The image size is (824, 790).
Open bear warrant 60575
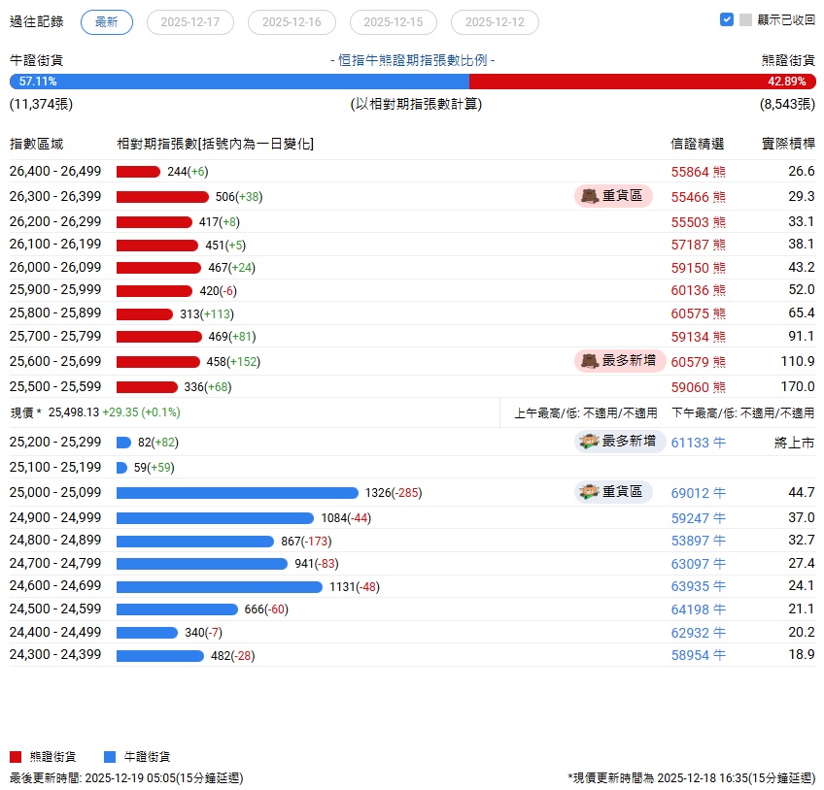[698, 313]
